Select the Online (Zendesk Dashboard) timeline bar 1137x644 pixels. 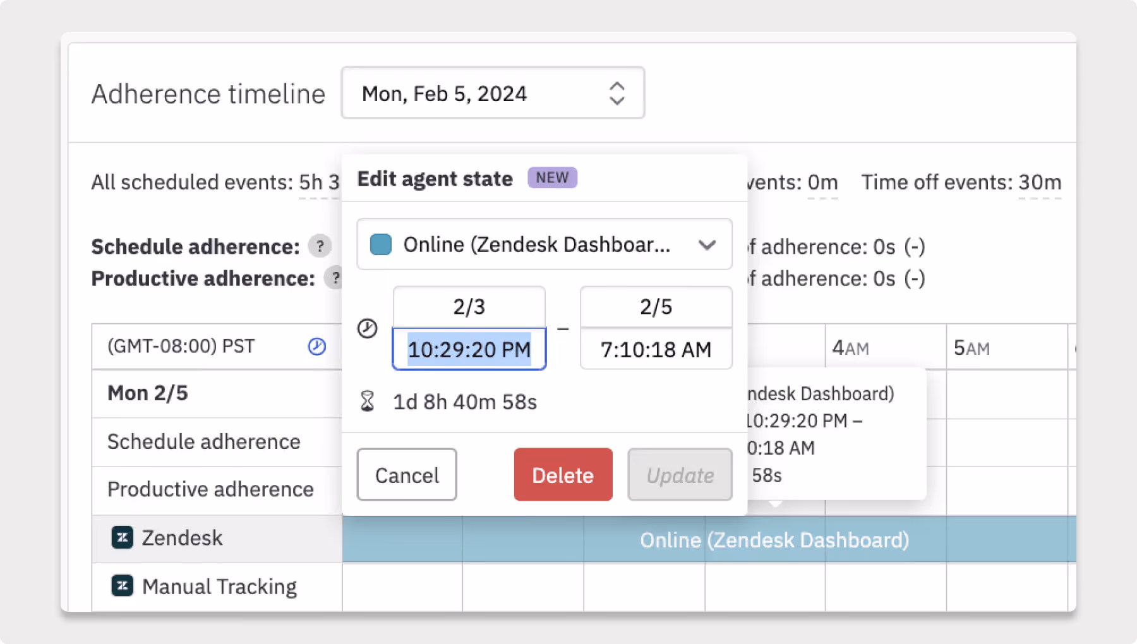[774, 540]
